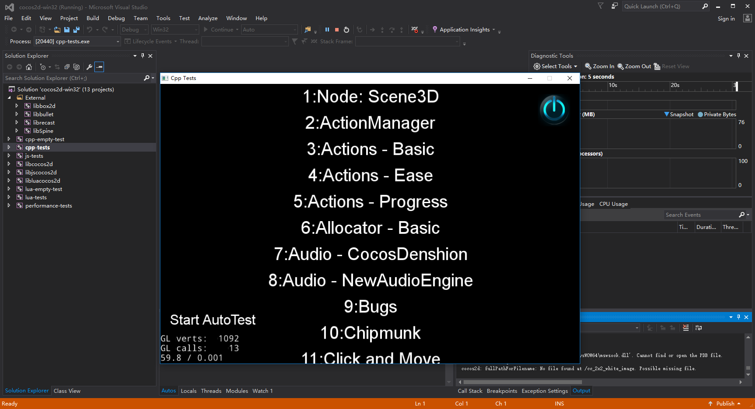Click the account avatar icon
The height and width of the screenshot is (409, 755).
click(x=747, y=18)
